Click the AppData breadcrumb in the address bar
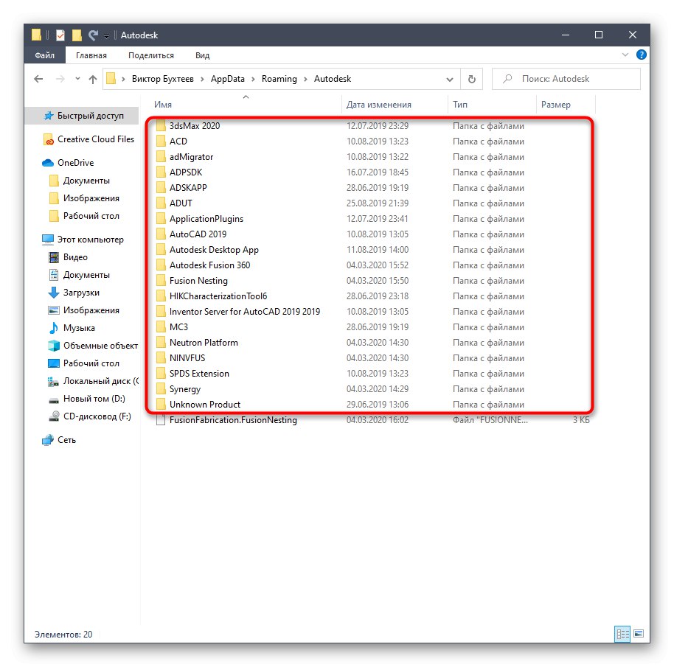This screenshot has width=674, height=667. [227, 79]
